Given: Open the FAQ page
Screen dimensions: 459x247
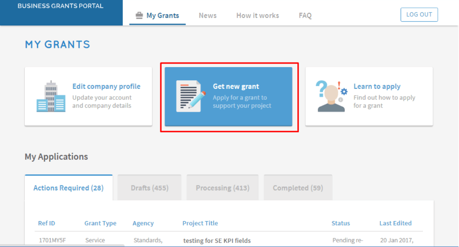Looking at the screenshot, I should [x=305, y=15].
